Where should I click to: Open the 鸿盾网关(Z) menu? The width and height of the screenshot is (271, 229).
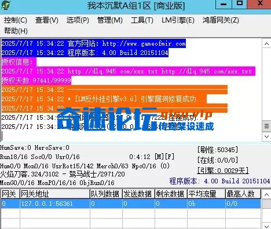click(221, 20)
